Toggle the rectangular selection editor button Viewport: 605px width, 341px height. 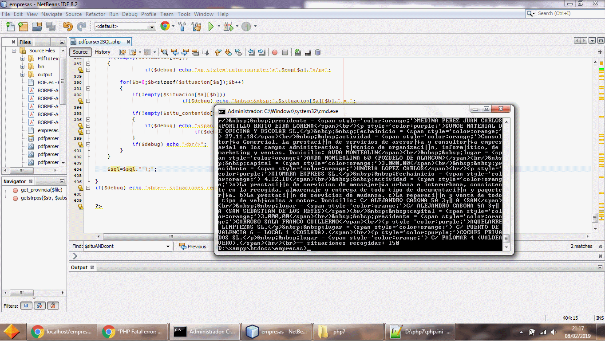pyautogui.click(x=205, y=52)
